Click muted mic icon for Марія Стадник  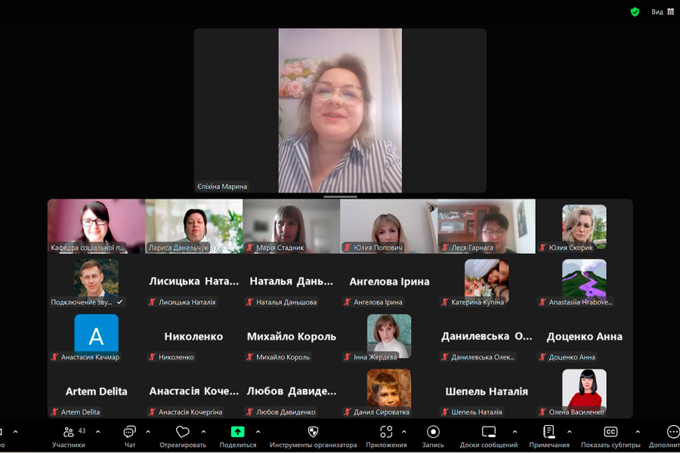pos(250,248)
